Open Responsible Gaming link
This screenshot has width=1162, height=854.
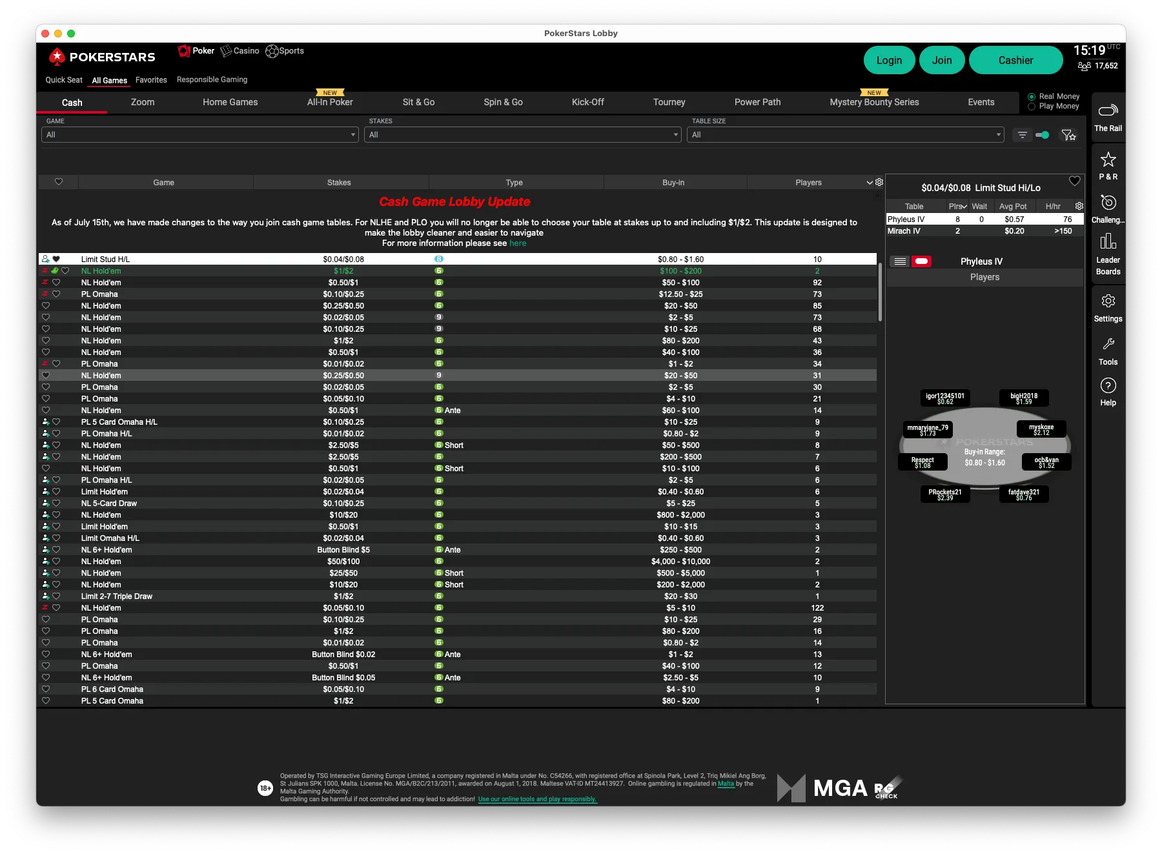pyautogui.click(x=212, y=80)
